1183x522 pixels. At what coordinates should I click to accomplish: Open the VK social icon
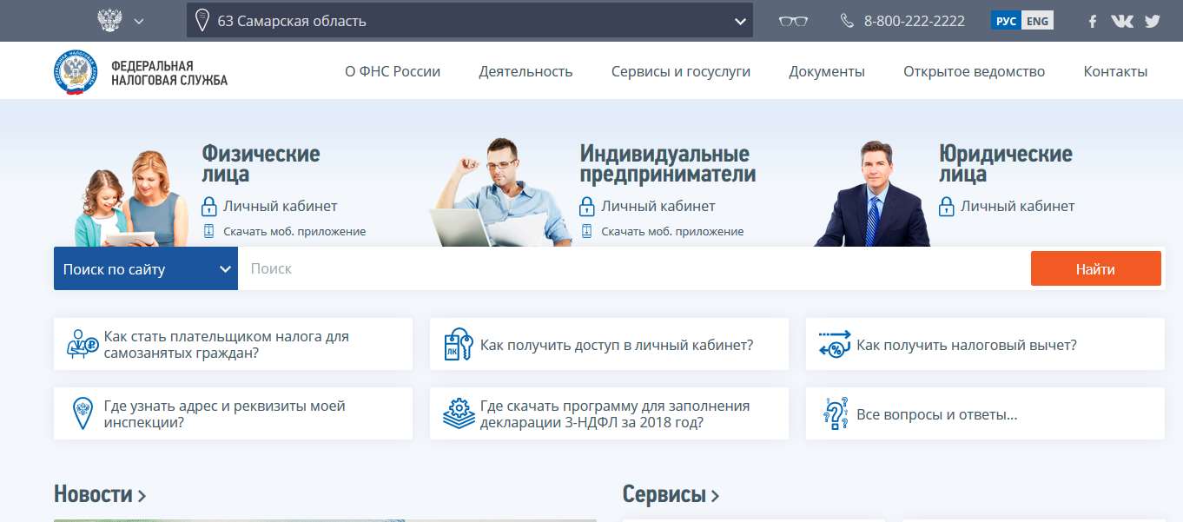click(1121, 21)
